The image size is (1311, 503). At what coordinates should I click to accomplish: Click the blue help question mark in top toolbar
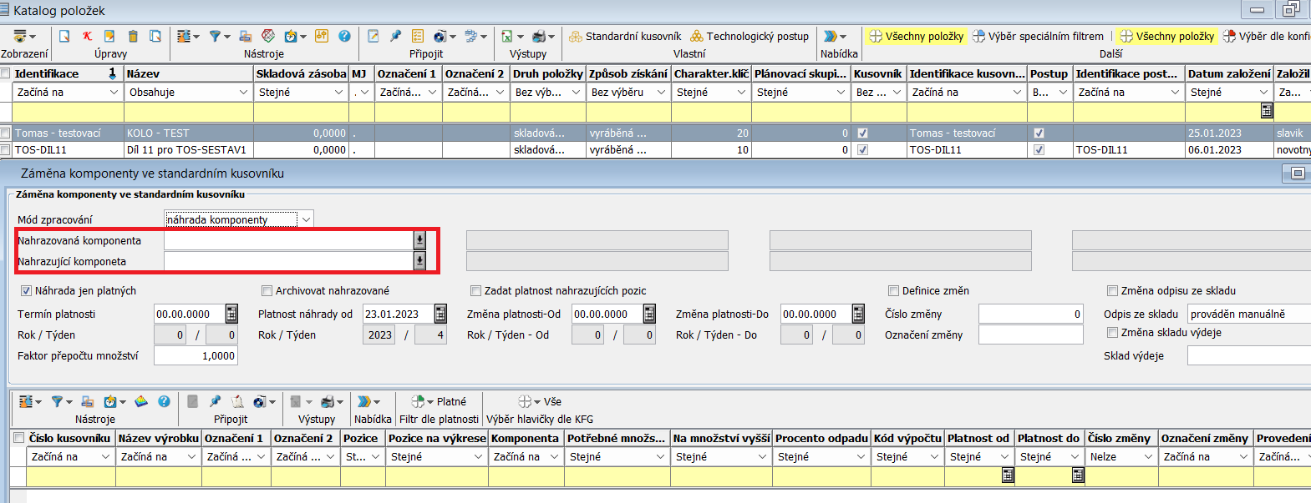coord(344,37)
